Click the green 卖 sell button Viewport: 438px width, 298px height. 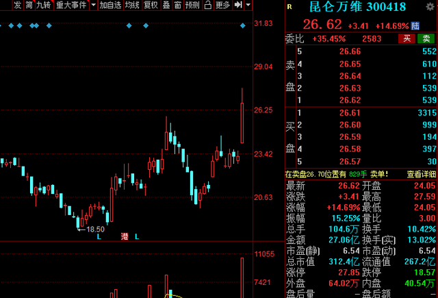426,38
